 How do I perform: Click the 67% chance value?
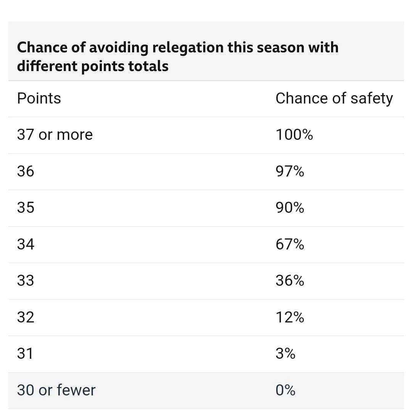click(x=290, y=244)
